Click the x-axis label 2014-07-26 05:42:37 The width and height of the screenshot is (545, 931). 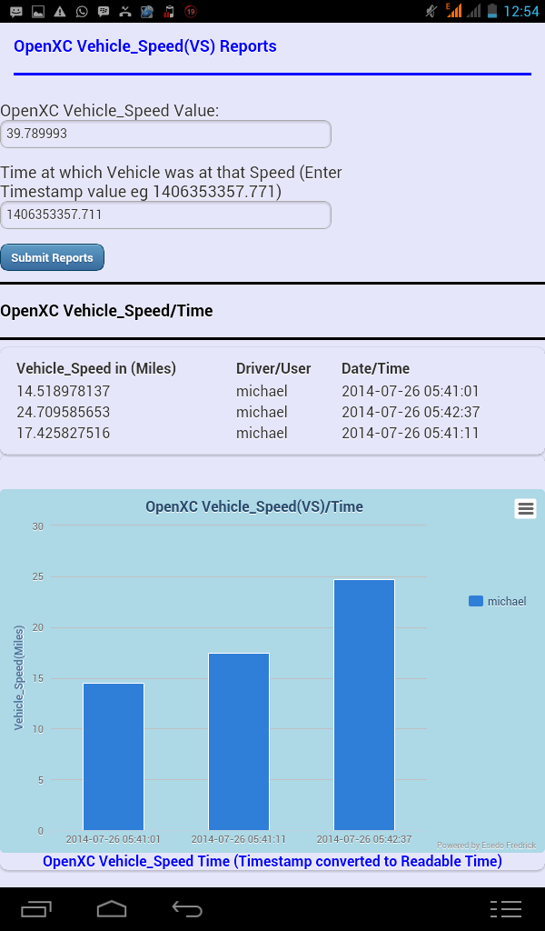[364, 839]
